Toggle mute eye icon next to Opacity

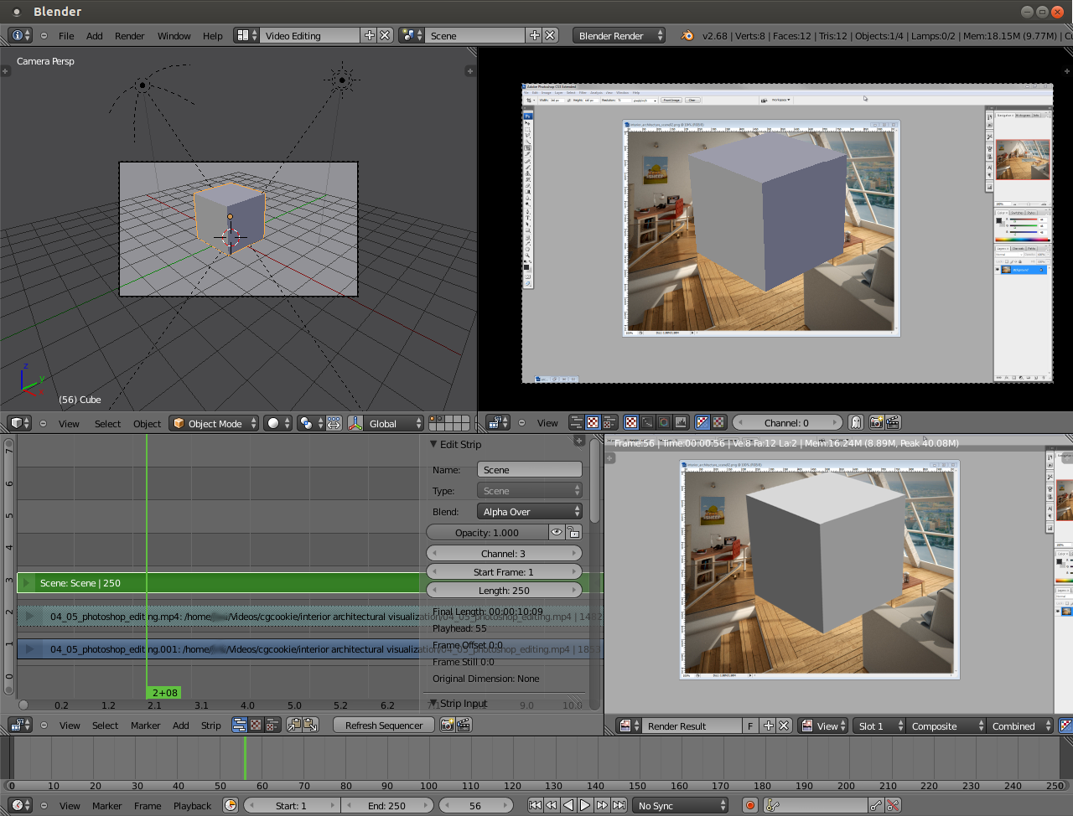(x=557, y=532)
